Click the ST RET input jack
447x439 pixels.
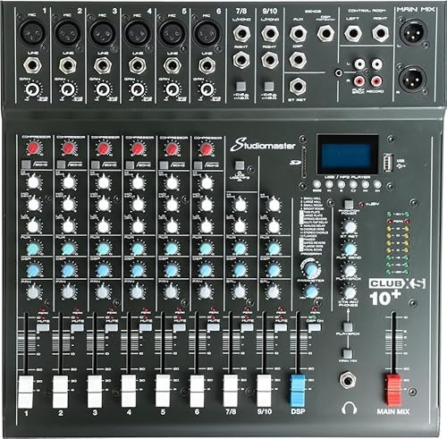[298, 86]
